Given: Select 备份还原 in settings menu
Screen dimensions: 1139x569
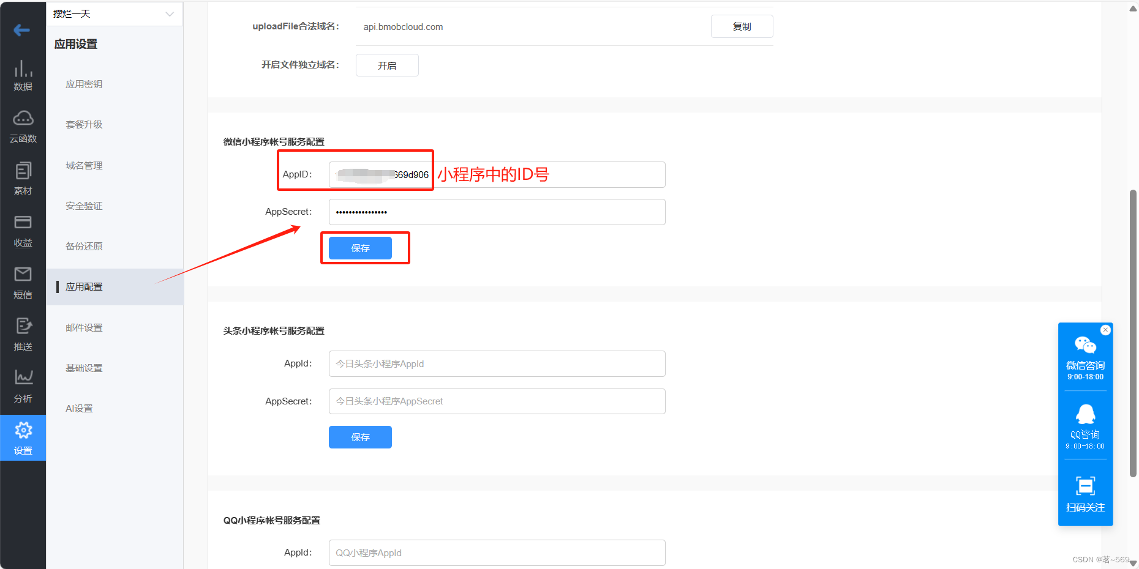Looking at the screenshot, I should click(x=84, y=247).
